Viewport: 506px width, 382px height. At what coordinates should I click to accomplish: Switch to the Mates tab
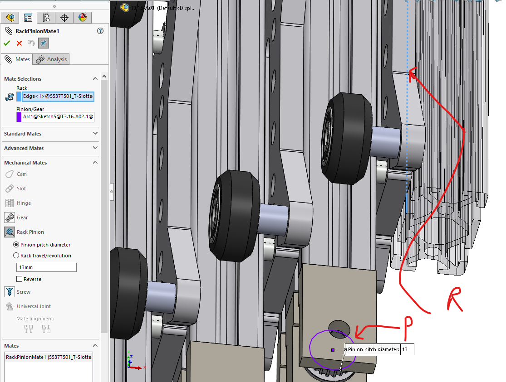pyautogui.click(x=18, y=59)
